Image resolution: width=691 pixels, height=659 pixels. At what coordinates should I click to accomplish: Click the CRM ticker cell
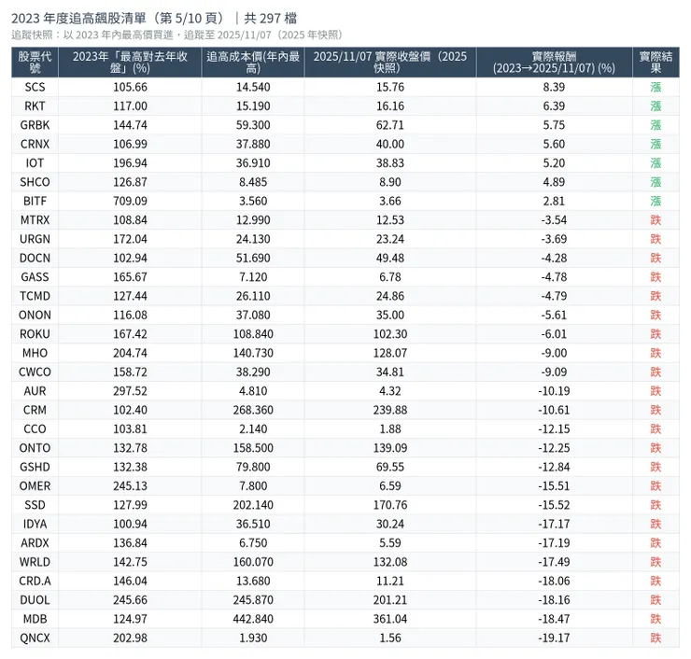tap(35, 410)
